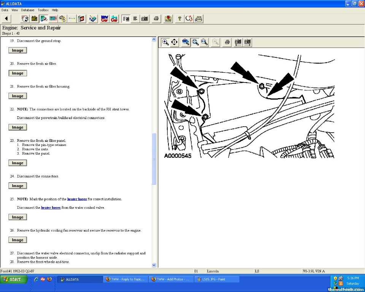Click the previous image camera icon
Viewport: 365px width, 292px height.
[x=238, y=42]
